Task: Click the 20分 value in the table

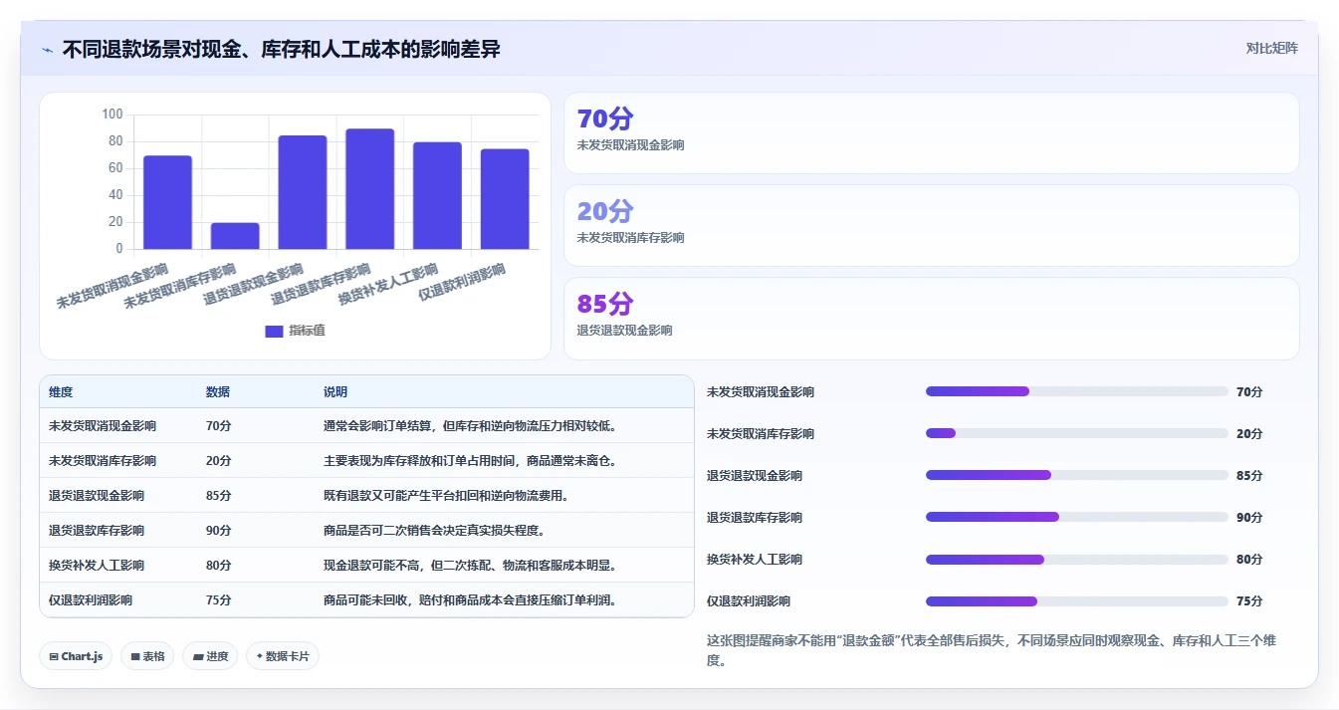Action: 219,460
